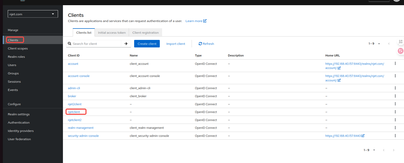Image resolution: width=404 pixels, height=163 pixels.
Task: Click the Import client link
Action: [176, 44]
